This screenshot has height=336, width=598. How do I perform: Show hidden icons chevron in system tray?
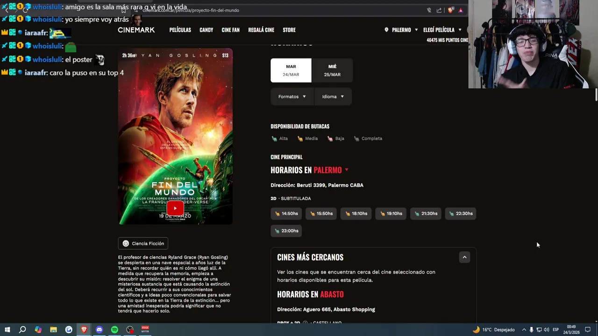(x=524, y=329)
